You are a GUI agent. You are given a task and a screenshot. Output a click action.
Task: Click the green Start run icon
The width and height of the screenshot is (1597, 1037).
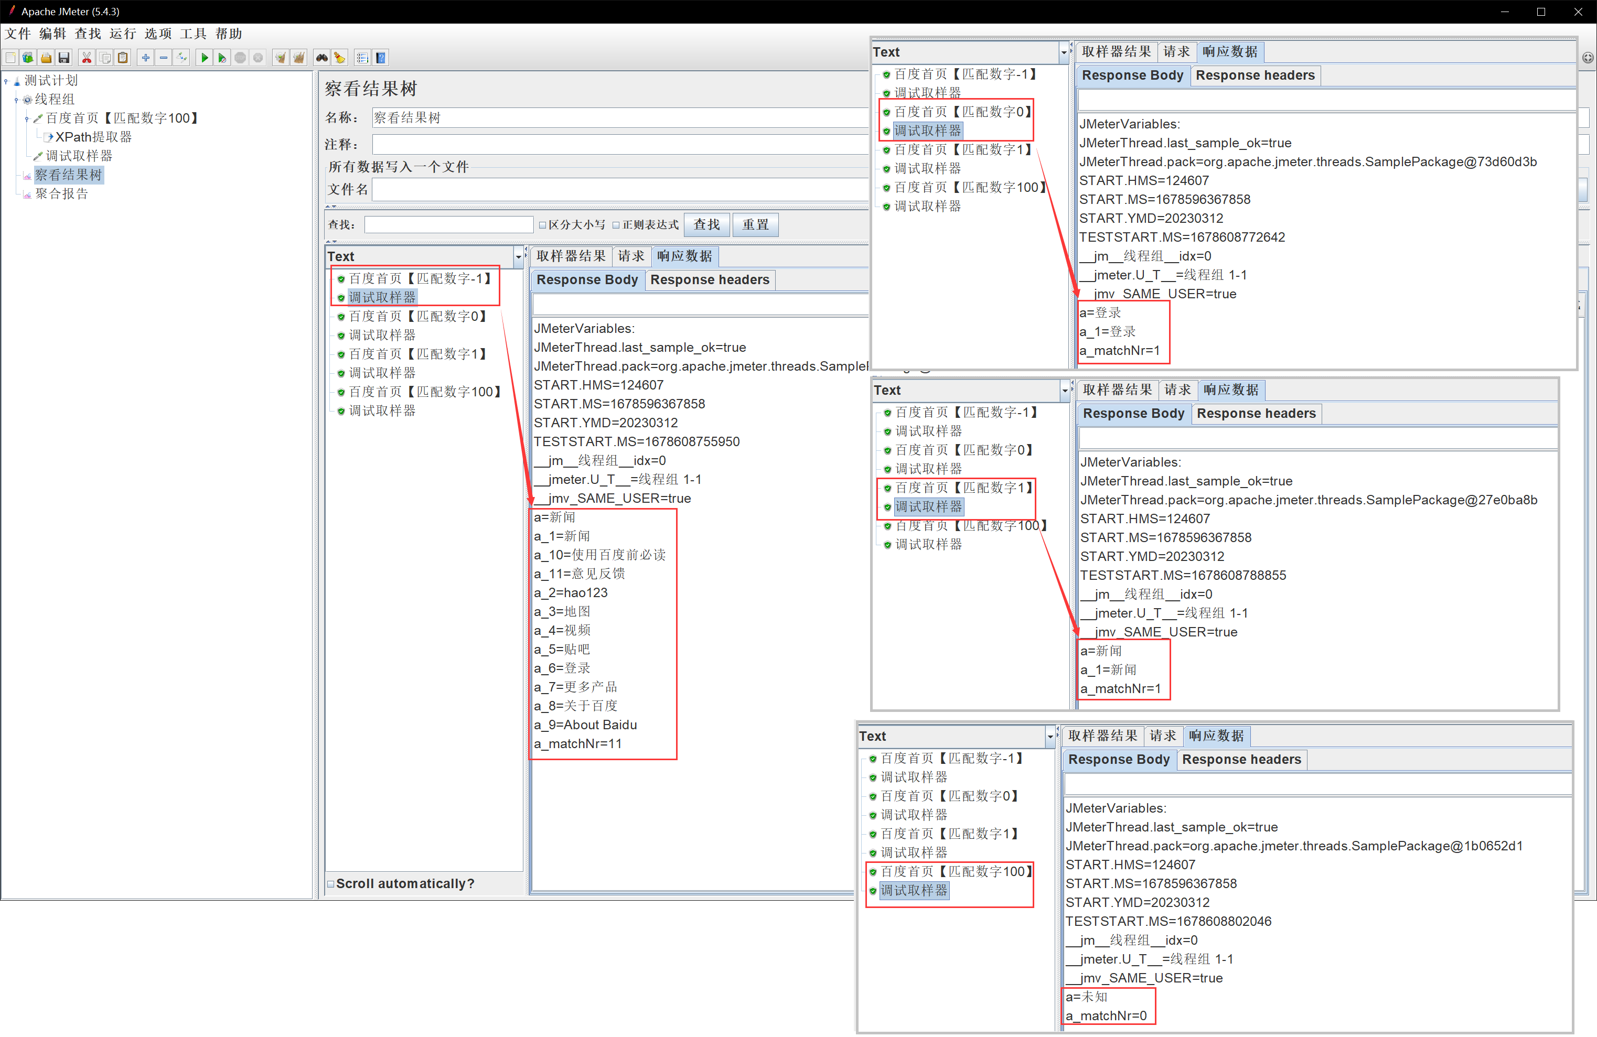click(204, 58)
